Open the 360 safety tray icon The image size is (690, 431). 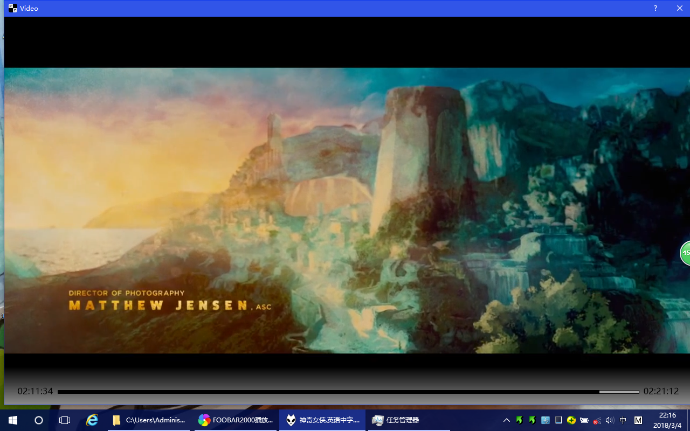pos(571,420)
